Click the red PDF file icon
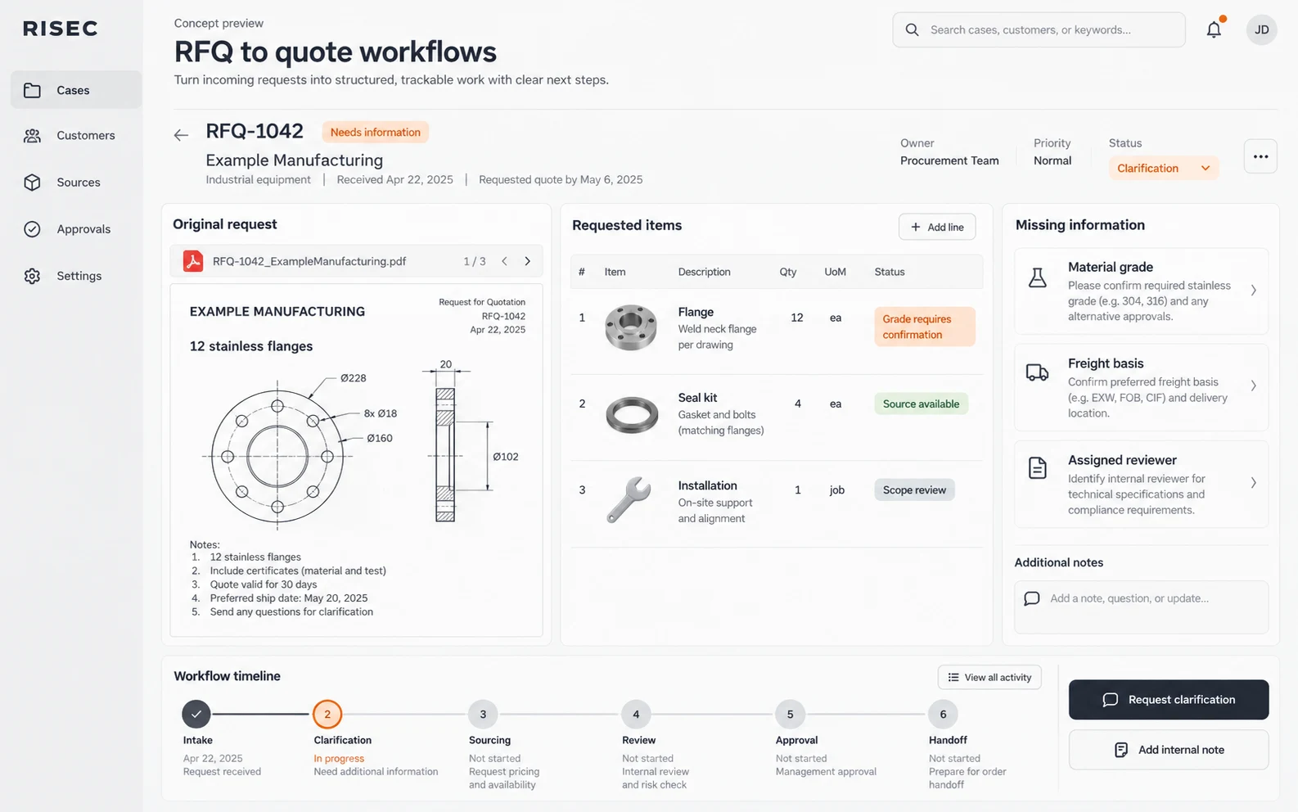The height and width of the screenshot is (812, 1298). tap(193, 261)
